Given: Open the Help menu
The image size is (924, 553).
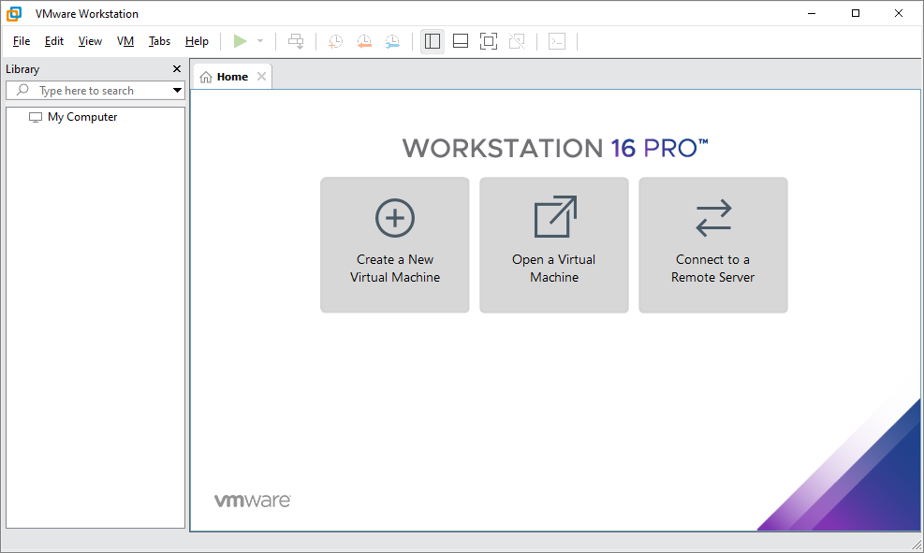Looking at the screenshot, I should 197,41.
